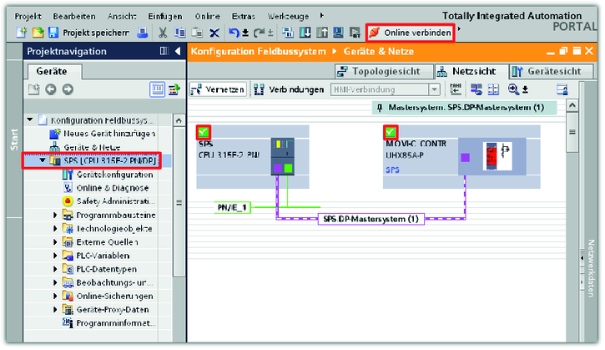Click the Online verbinden button

click(x=411, y=33)
